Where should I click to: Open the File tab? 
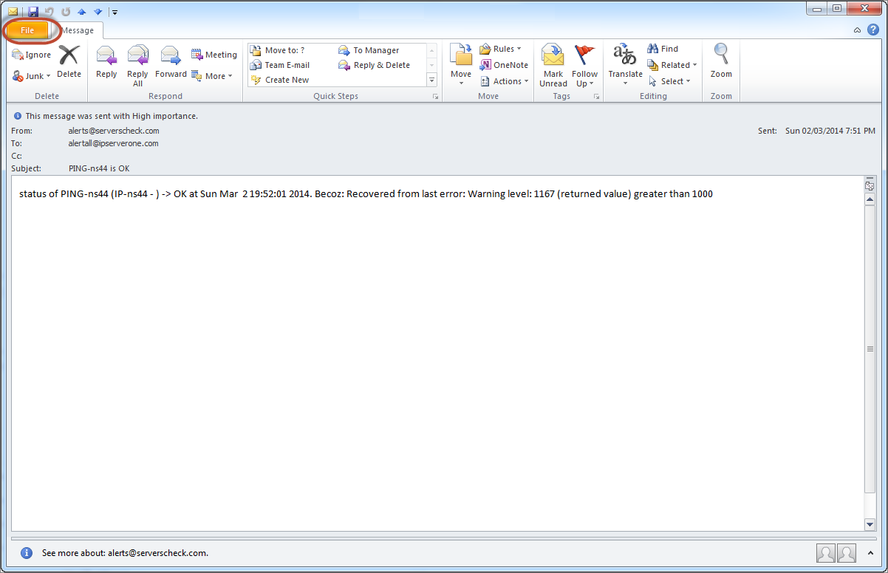pos(27,30)
